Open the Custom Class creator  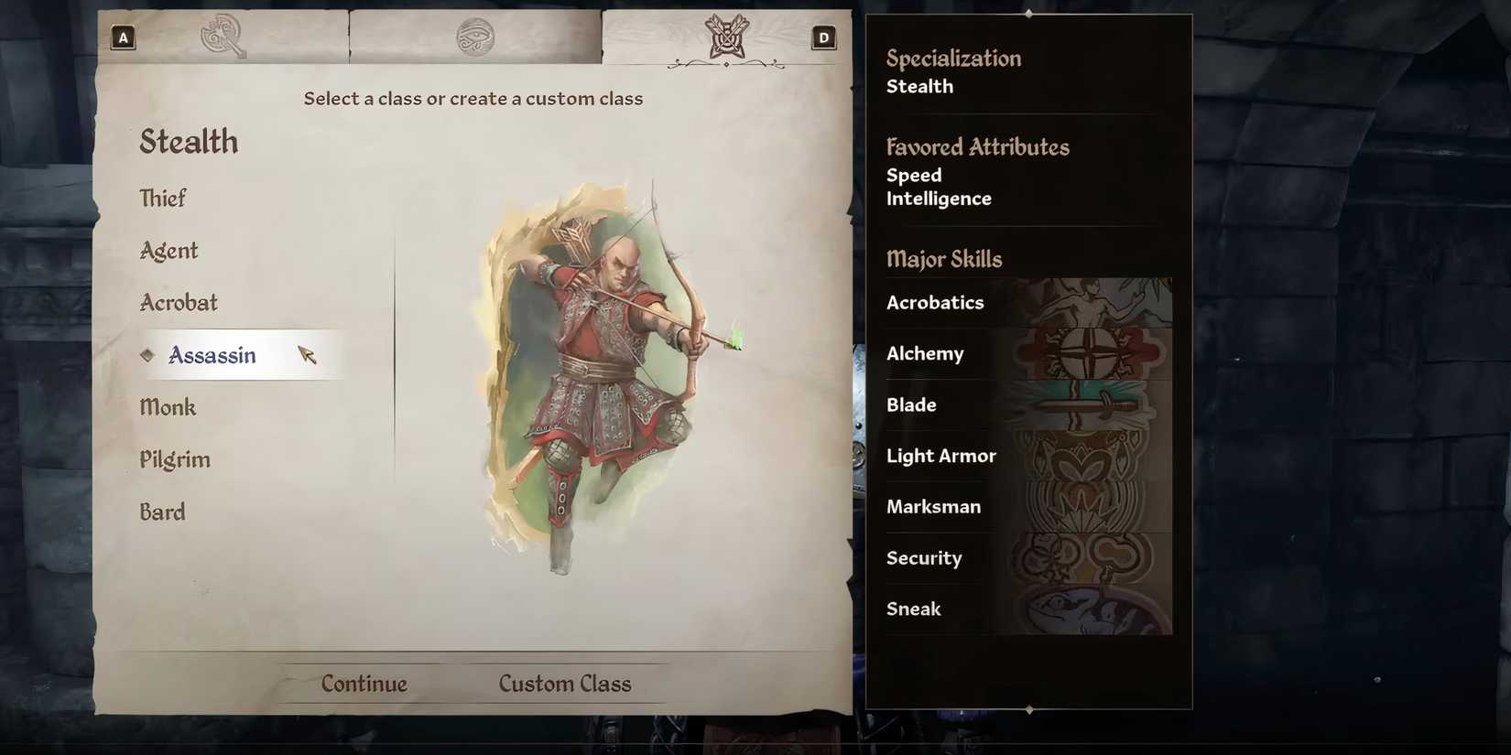[565, 684]
